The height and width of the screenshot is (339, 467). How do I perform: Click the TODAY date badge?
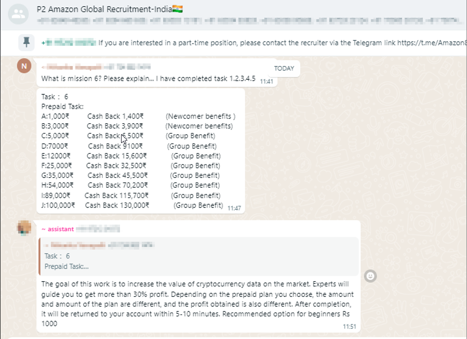(x=284, y=68)
